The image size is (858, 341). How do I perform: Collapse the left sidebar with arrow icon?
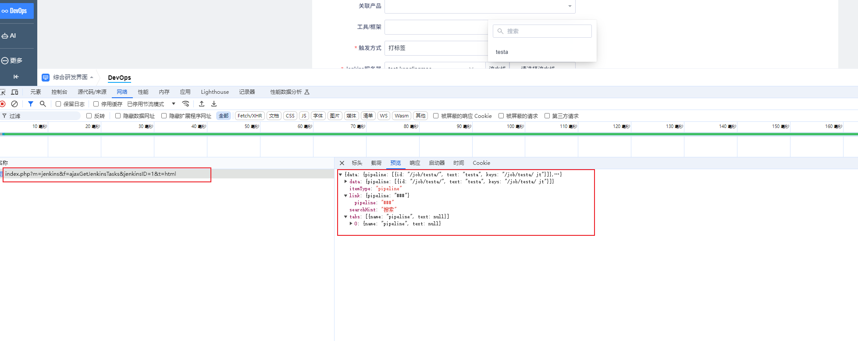tap(16, 77)
